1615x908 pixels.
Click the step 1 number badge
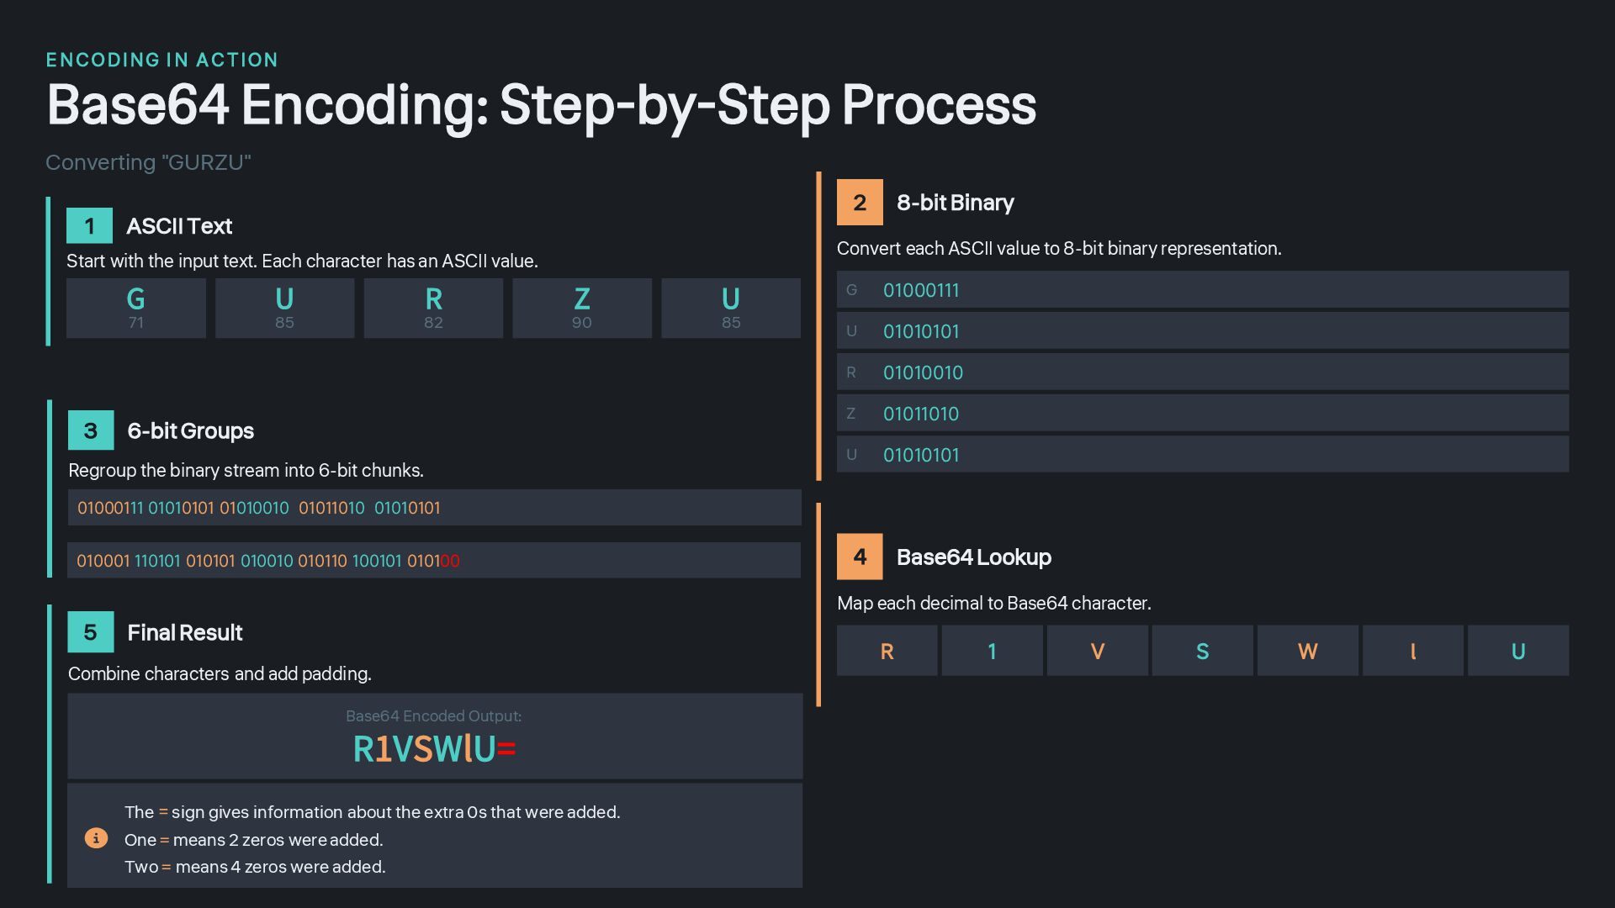89,226
